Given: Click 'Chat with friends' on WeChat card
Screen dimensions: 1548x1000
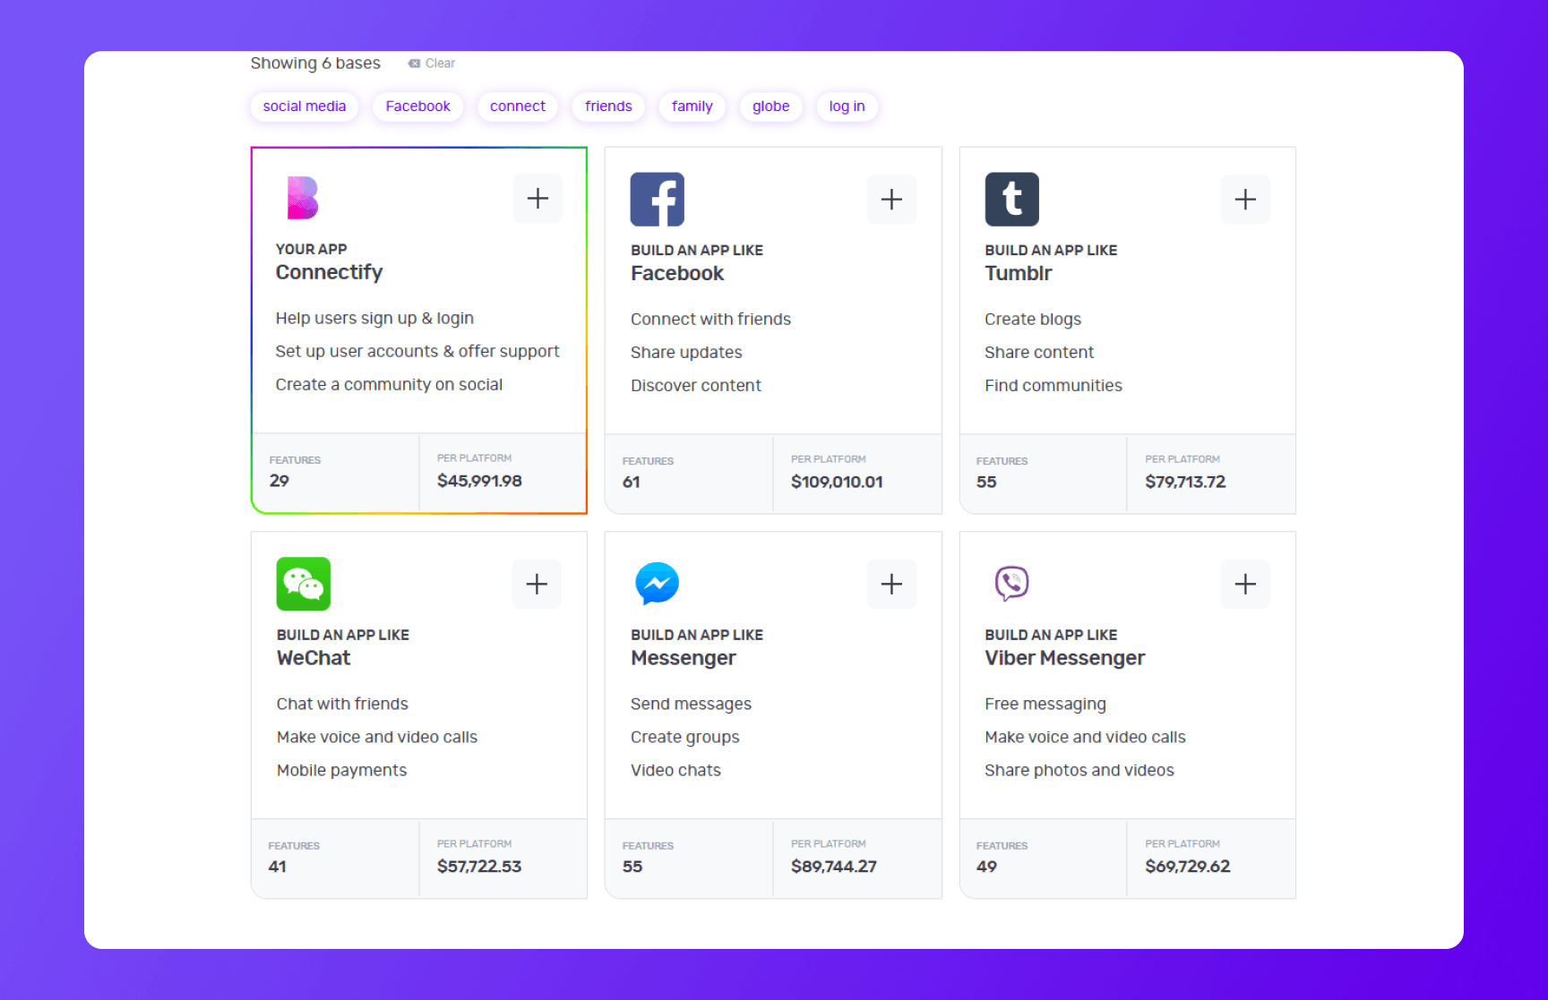Looking at the screenshot, I should pos(342,705).
